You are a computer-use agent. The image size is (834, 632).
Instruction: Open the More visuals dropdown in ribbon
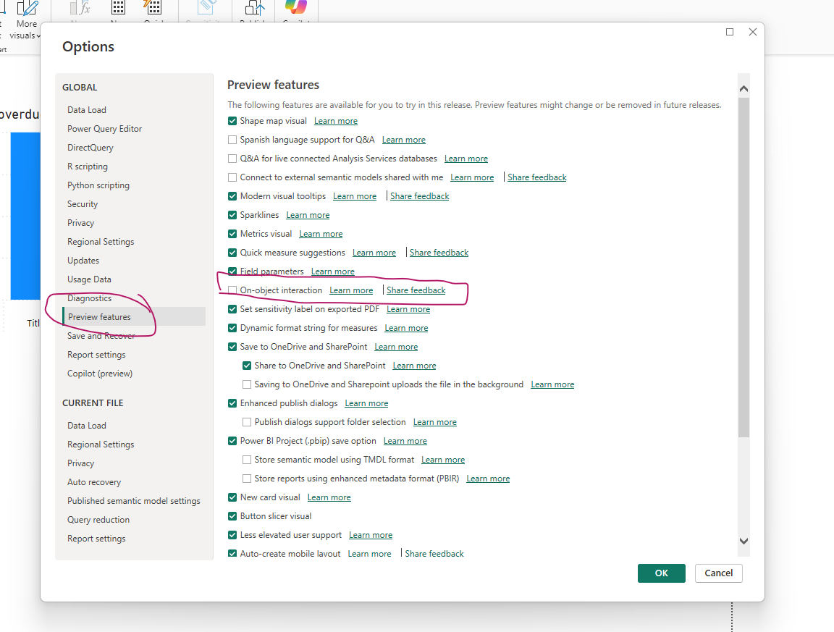tap(25, 21)
